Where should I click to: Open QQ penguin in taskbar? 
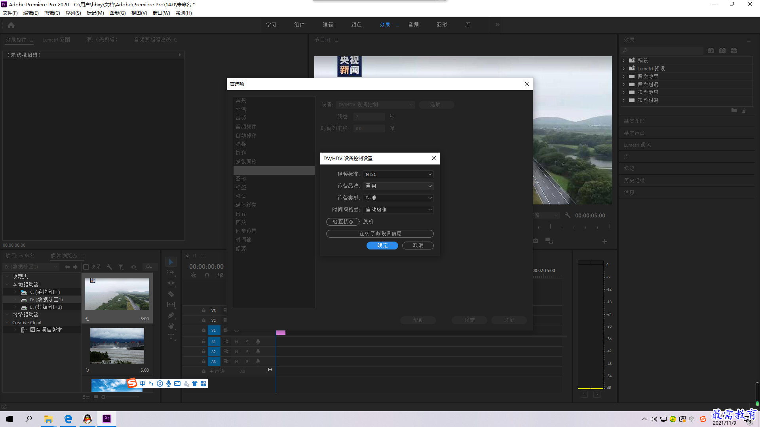coord(87,419)
